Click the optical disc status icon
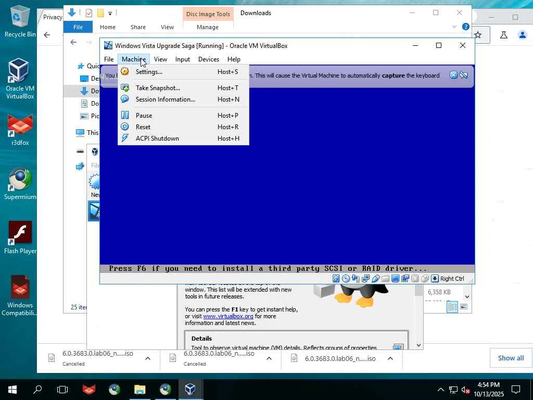 tap(346, 279)
